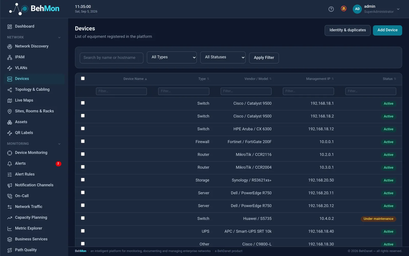Image resolution: width=409 pixels, height=256 pixels.
Task: Click the Vendor / Model filter field
Action: pyautogui.click(x=246, y=91)
